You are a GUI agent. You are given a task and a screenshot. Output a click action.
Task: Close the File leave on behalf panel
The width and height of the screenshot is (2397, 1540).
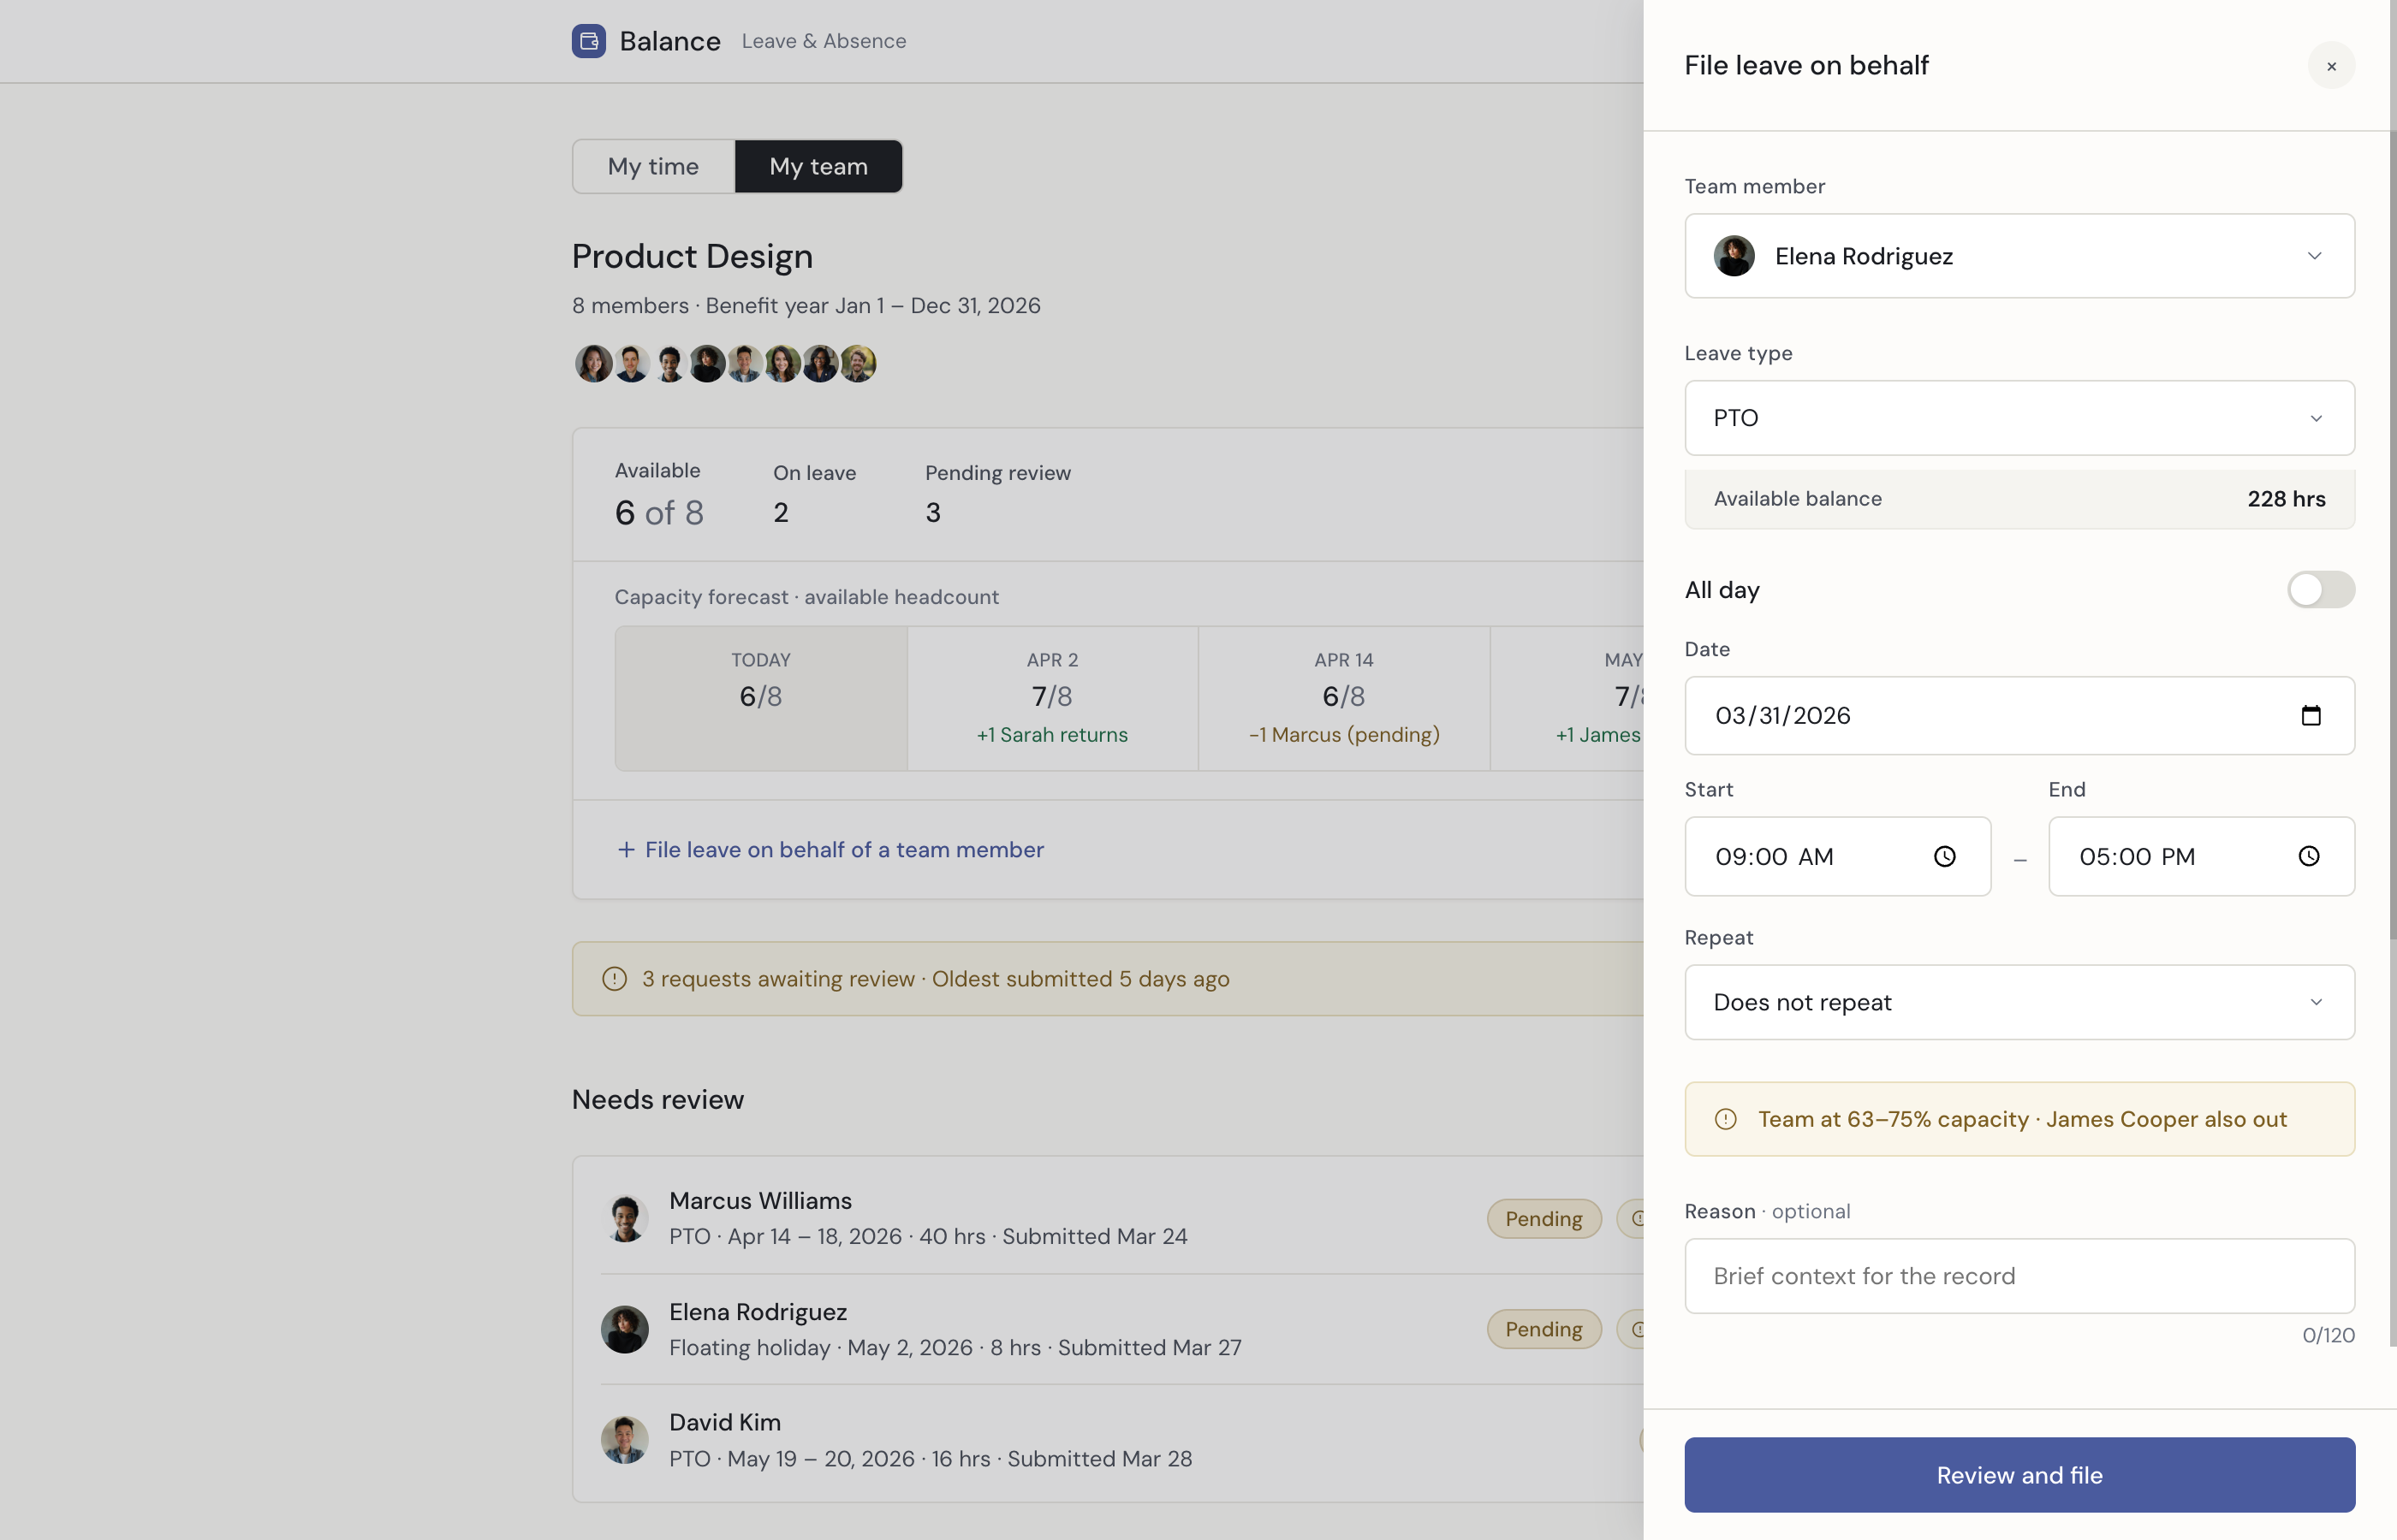pos(2331,65)
